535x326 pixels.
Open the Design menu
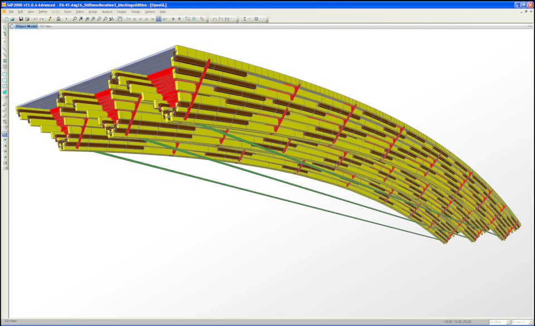136,12
